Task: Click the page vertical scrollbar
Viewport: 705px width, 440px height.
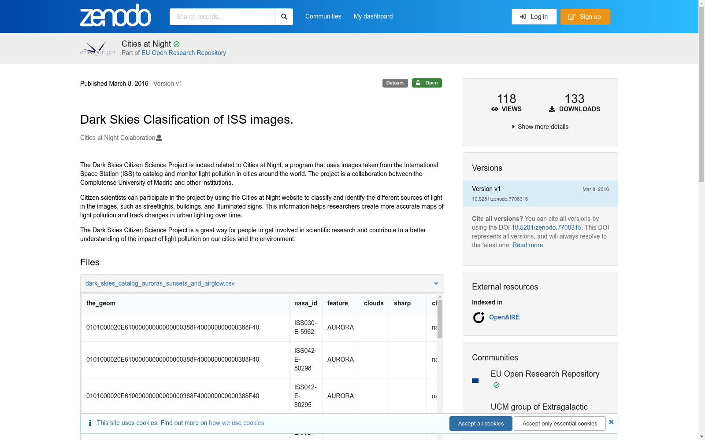Action: click(701, 95)
